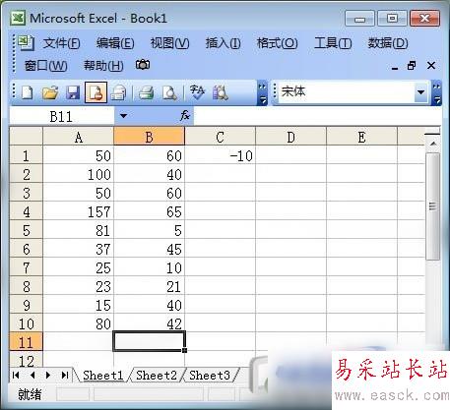
Task: Click the fx Insert Function button
Action: (x=185, y=115)
